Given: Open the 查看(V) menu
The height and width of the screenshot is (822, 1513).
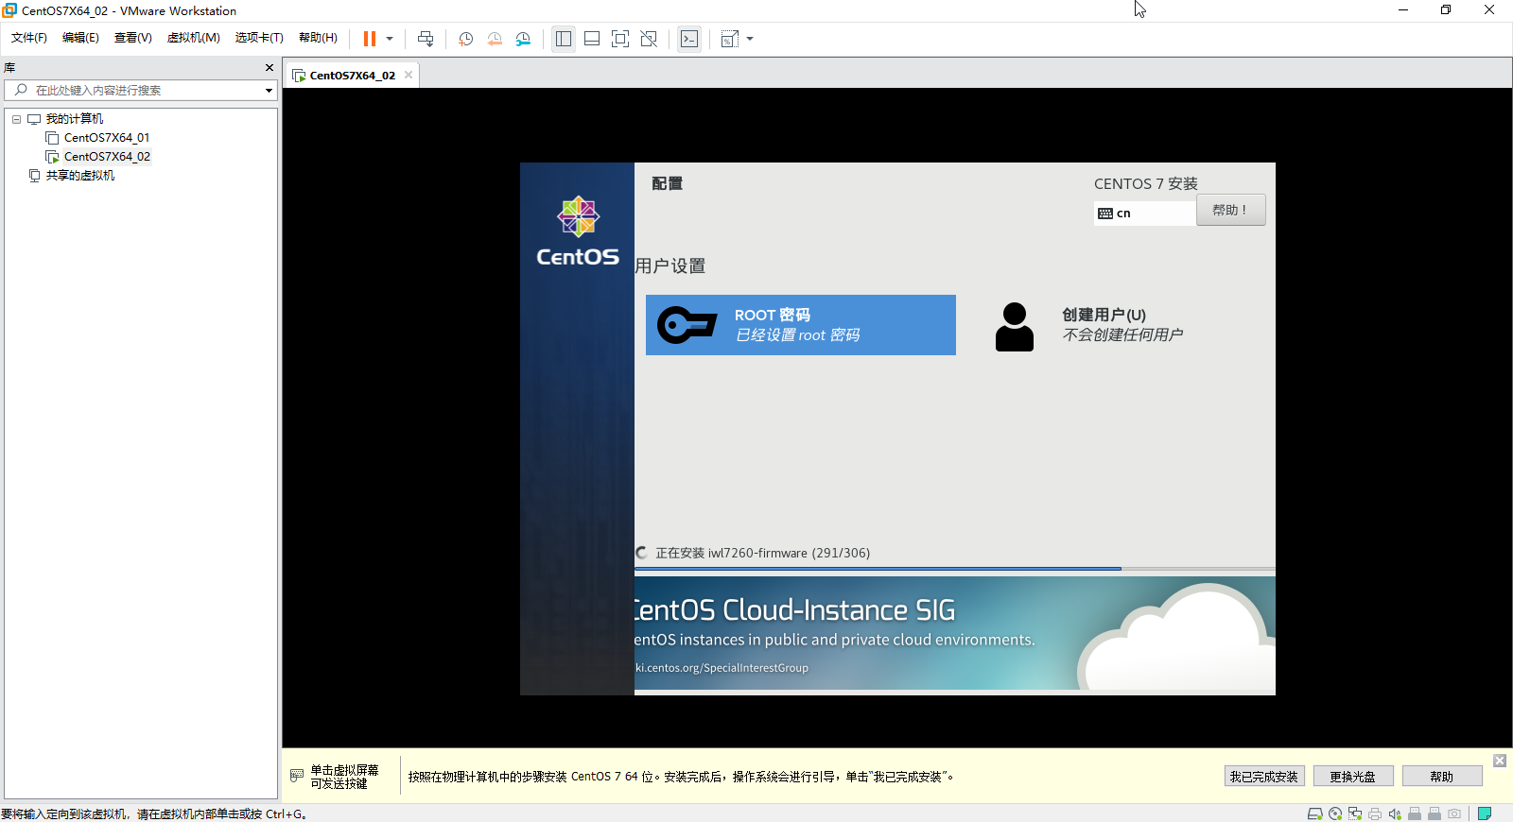Looking at the screenshot, I should coord(133,38).
